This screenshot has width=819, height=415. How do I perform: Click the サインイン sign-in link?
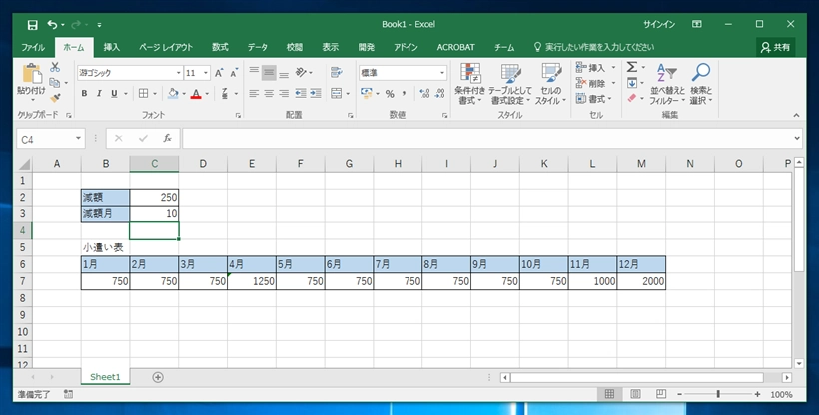tap(658, 25)
